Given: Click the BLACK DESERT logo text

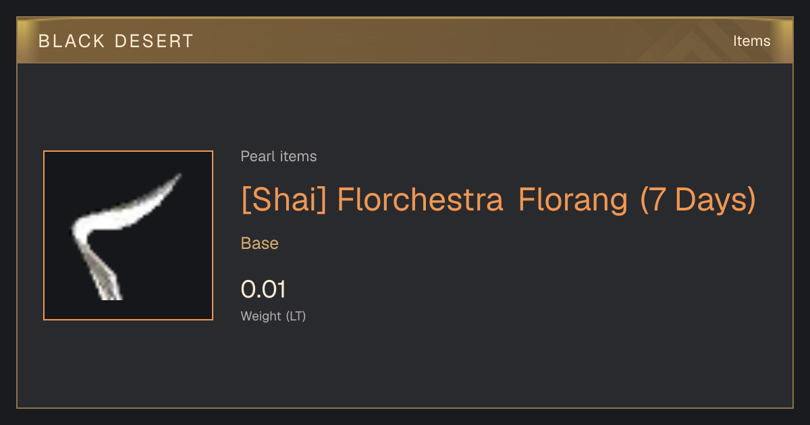Looking at the screenshot, I should pyautogui.click(x=116, y=41).
